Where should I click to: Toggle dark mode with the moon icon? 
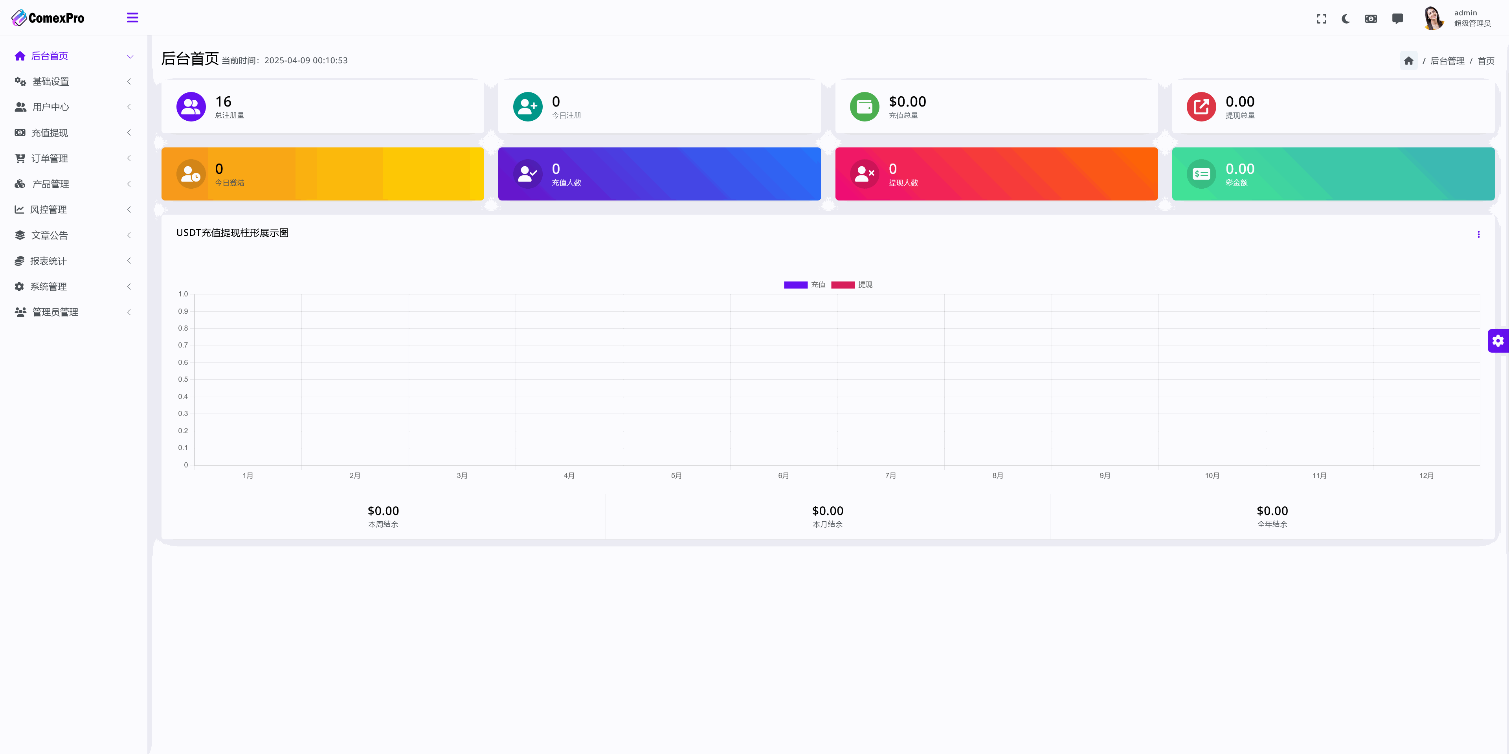[x=1345, y=18]
